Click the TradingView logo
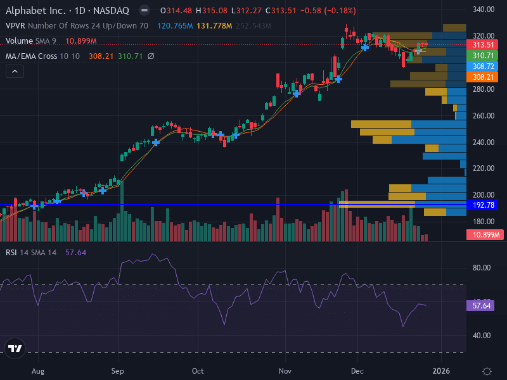The height and width of the screenshot is (380, 507). [15, 348]
